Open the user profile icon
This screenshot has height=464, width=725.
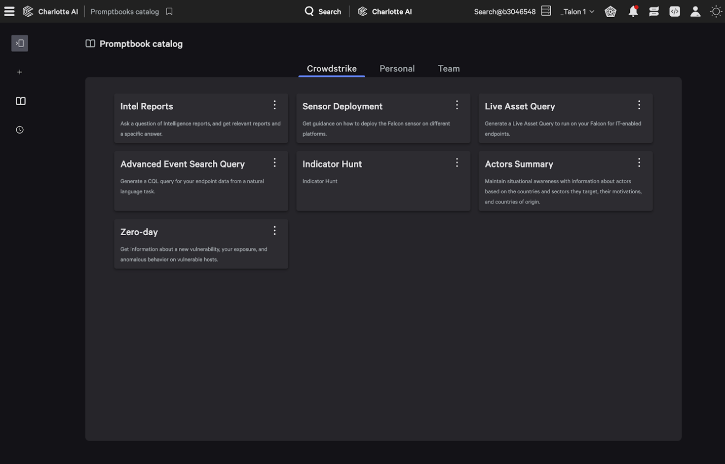(x=695, y=11)
